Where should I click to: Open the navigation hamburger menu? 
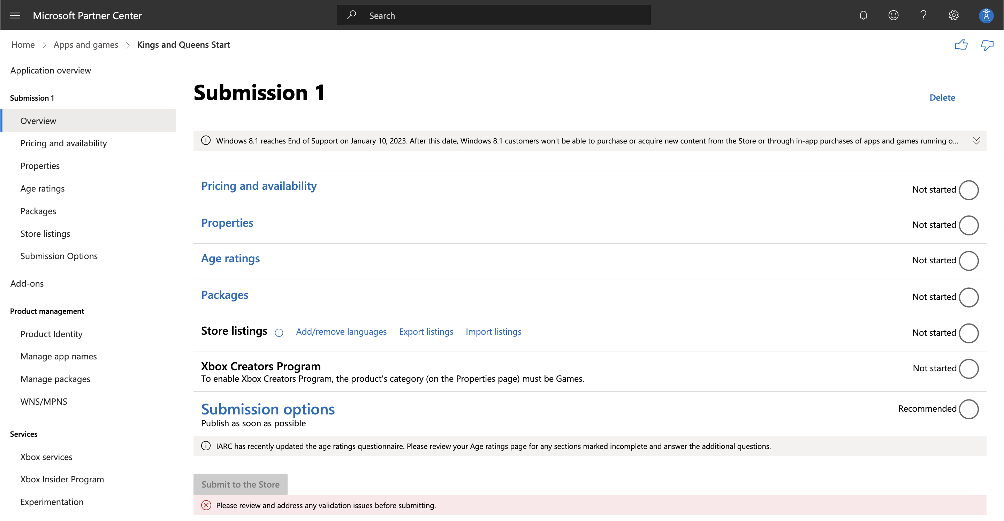(15, 15)
